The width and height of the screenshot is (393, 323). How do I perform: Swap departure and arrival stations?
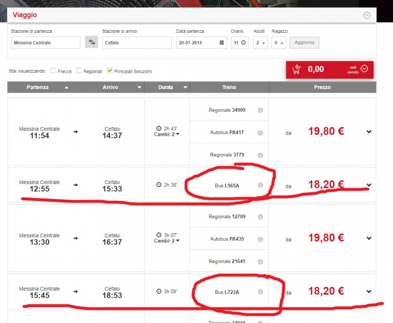[x=92, y=42]
